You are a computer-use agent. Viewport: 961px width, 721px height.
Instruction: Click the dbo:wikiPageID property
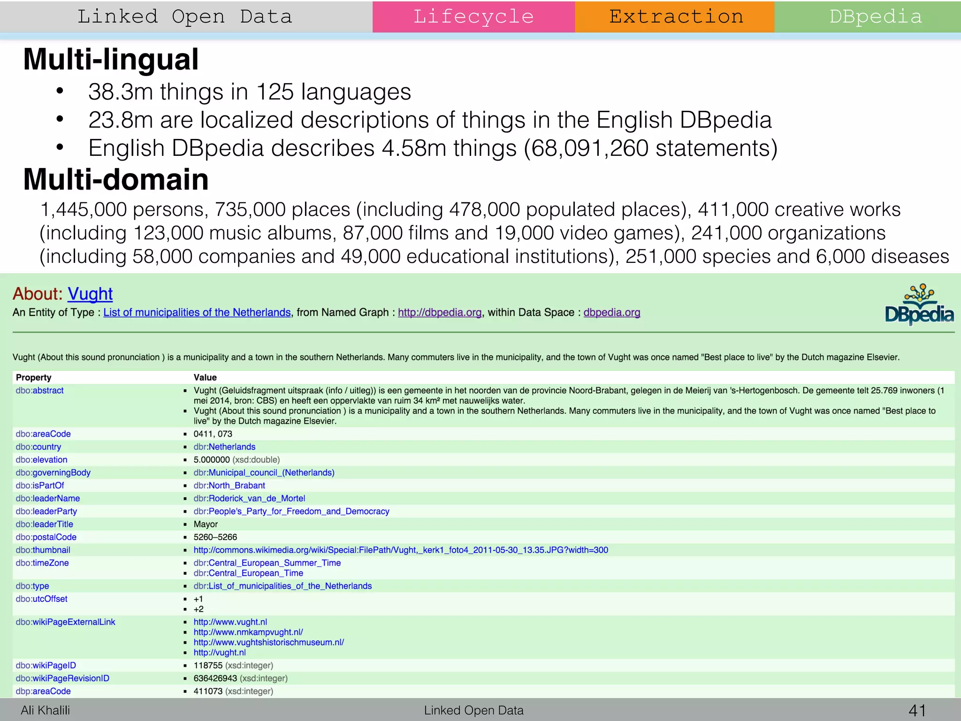[x=46, y=666]
